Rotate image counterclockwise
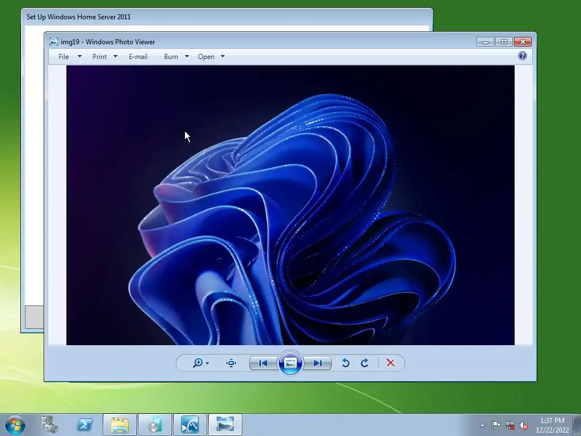The image size is (581, 436). [346, 363]
